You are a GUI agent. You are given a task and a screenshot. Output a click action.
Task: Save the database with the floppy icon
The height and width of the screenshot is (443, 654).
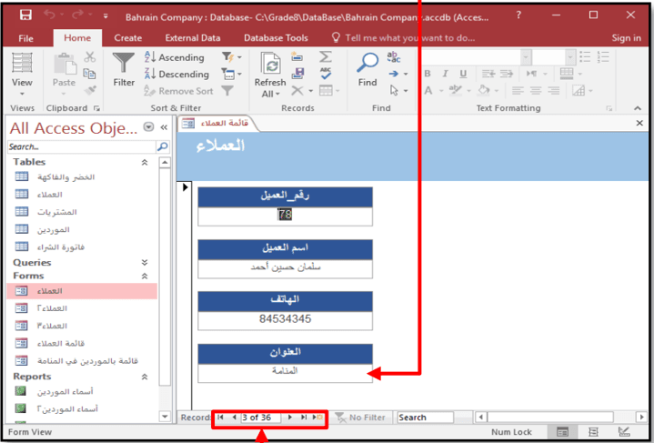coord(25,15)
